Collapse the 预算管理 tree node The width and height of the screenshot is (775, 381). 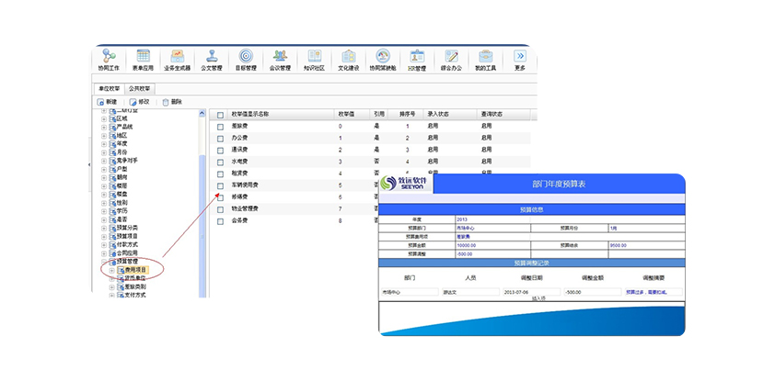pos(104,262)
